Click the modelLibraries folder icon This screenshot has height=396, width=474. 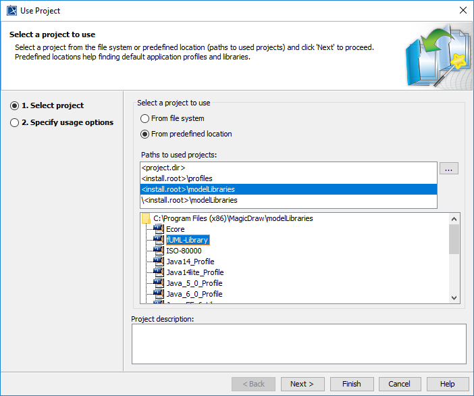click(146, 218)
